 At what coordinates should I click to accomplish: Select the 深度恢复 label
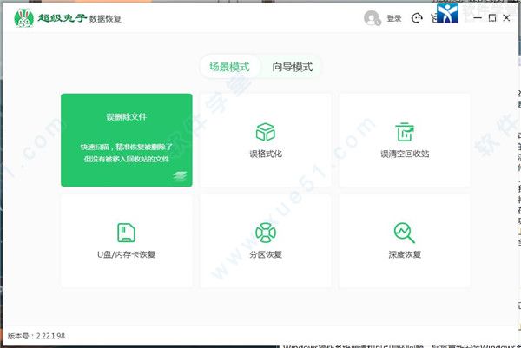[x=405, y=254]
